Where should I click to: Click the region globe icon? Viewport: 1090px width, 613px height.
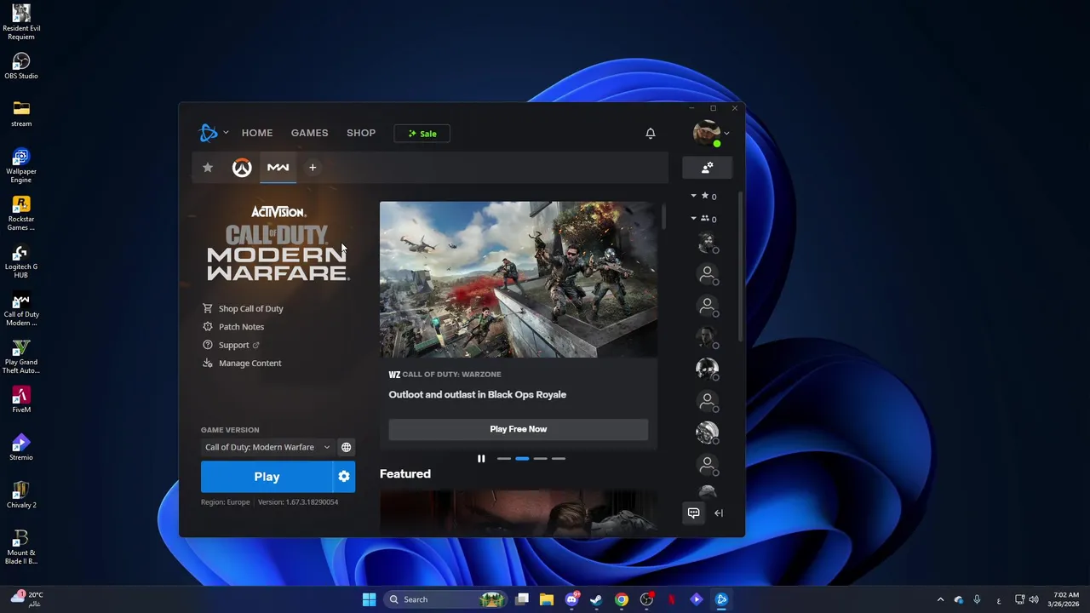click(x=346, y=447)
